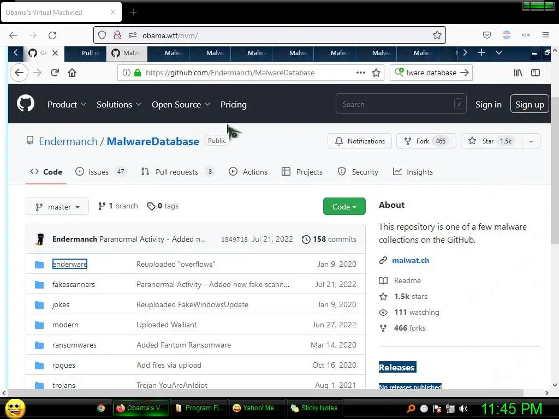Click the GitHub octocat logo
The width and height of the screenshot is (559, 419).
(26, 104)
